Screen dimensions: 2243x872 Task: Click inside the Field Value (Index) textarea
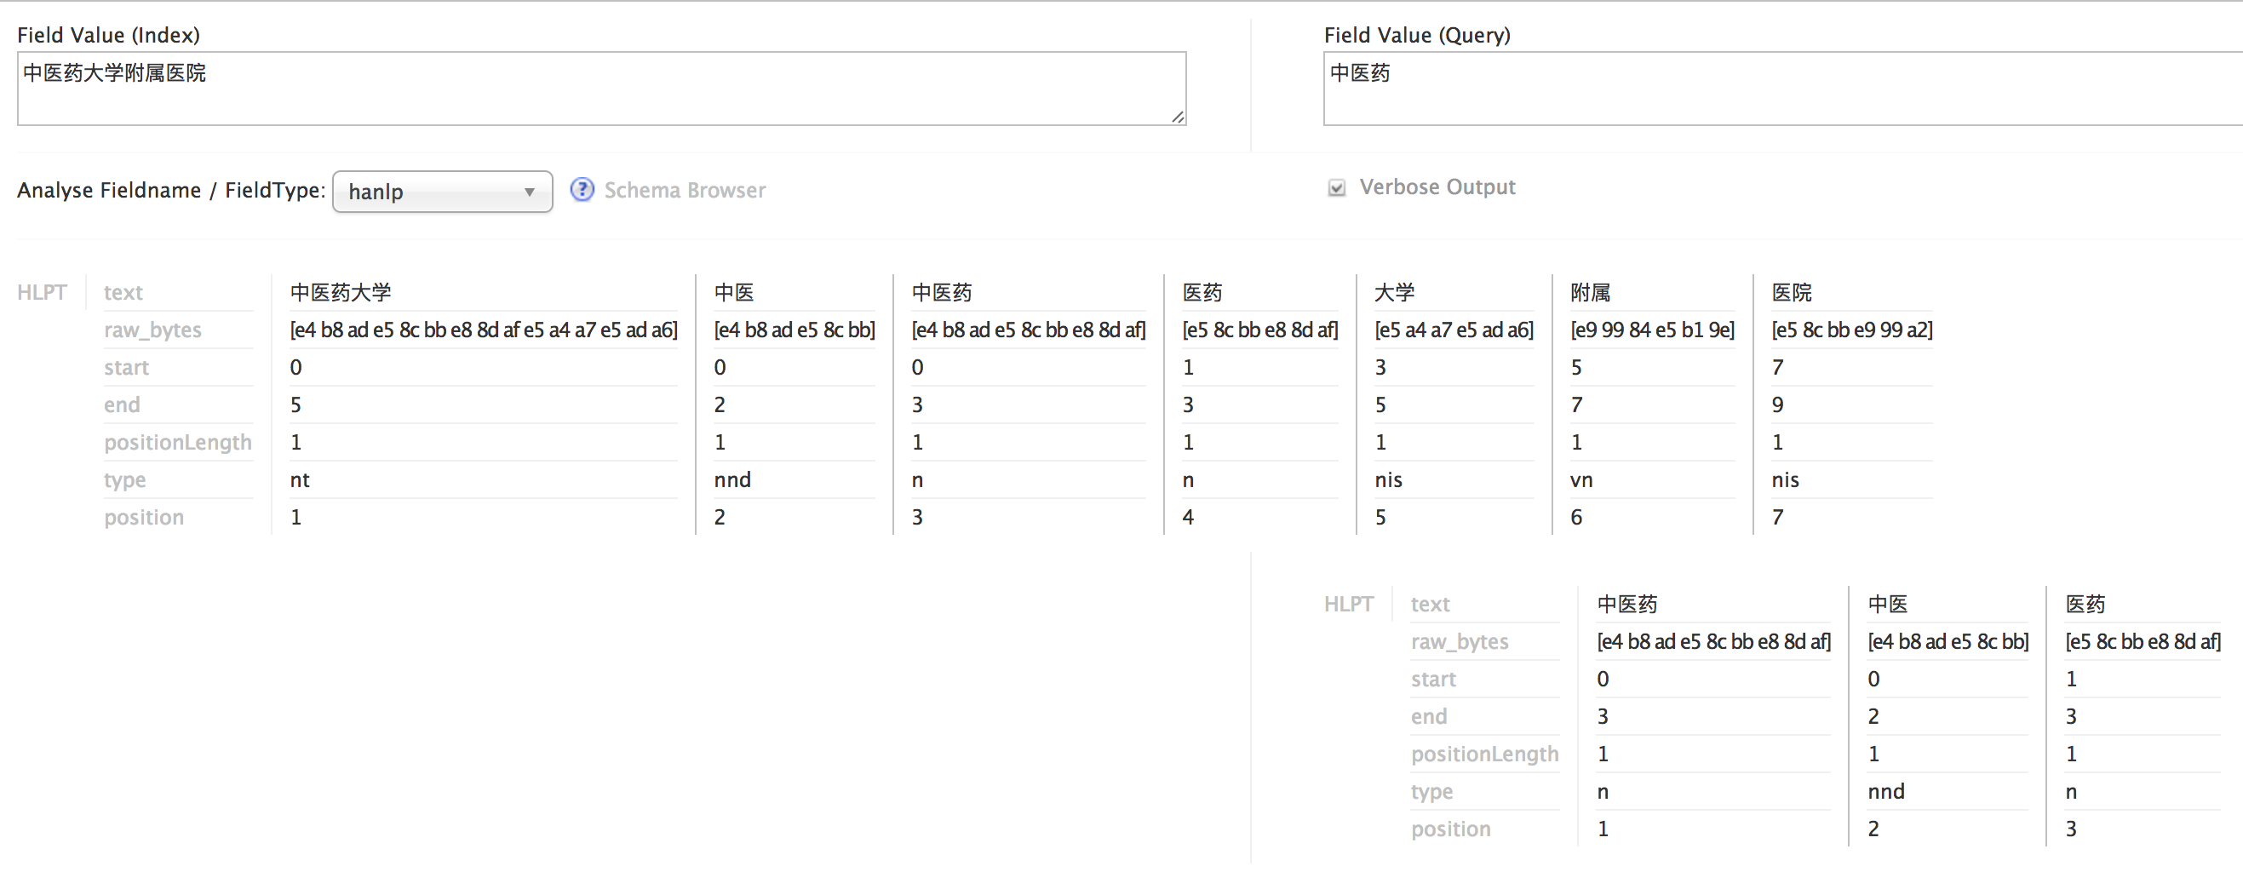pos(602,88)
